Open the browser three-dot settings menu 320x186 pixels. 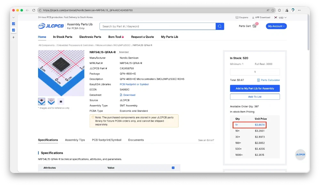pos(300,10)
